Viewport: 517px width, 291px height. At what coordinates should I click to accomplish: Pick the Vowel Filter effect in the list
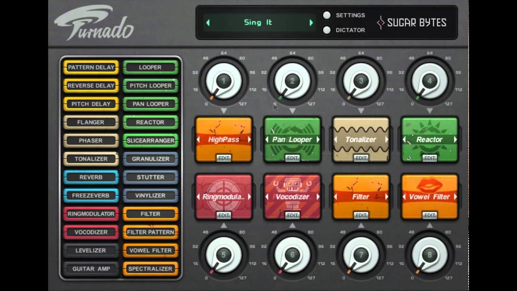[150, 251]
